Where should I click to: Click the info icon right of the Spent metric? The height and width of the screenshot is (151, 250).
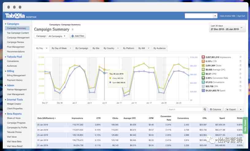pos(240,91)
